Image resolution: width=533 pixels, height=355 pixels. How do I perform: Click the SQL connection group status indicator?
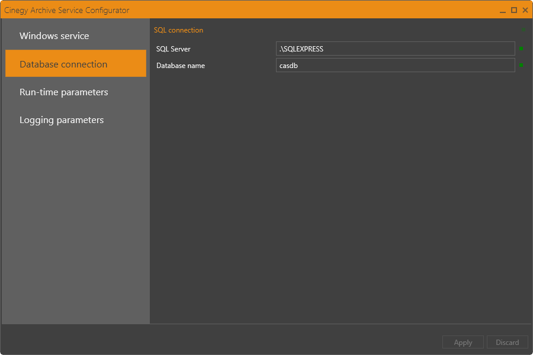click(x=524, y=30)
